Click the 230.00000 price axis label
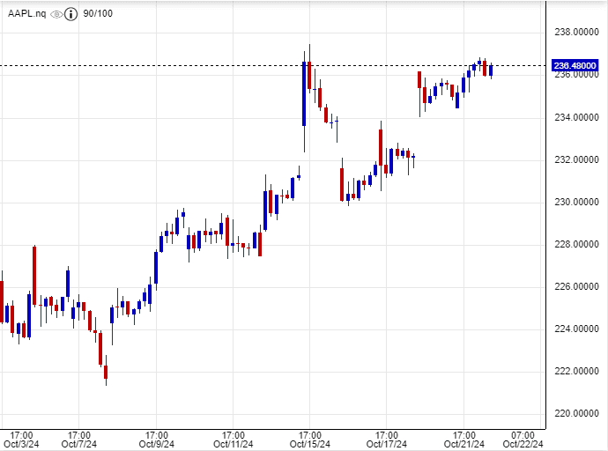The height and width of the screenshot is (451, 608). (574, 202)
